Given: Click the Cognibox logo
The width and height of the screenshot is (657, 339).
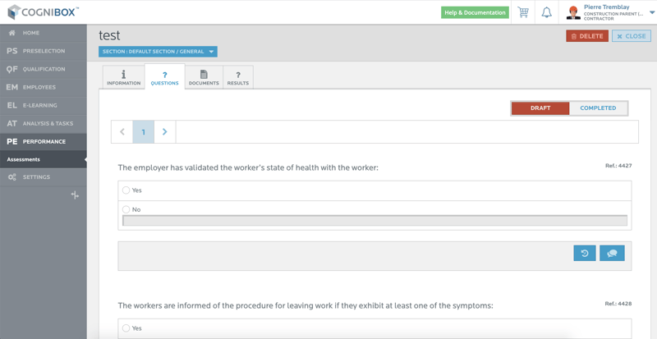Looking at the screenshot, I should [43, 11].
